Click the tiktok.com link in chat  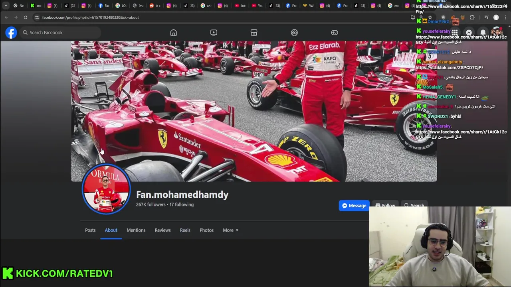click(449, 68)
